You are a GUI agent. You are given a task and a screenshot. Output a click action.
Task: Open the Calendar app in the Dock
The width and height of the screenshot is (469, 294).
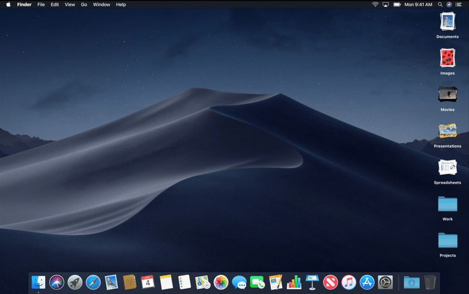pyautogui.click(x=148, y=282)
